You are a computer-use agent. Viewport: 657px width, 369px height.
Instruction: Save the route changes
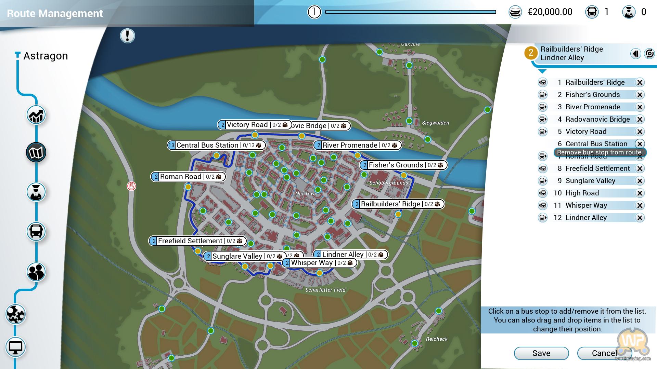541,353
